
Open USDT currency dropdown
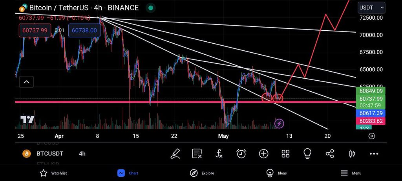[371, 7]
